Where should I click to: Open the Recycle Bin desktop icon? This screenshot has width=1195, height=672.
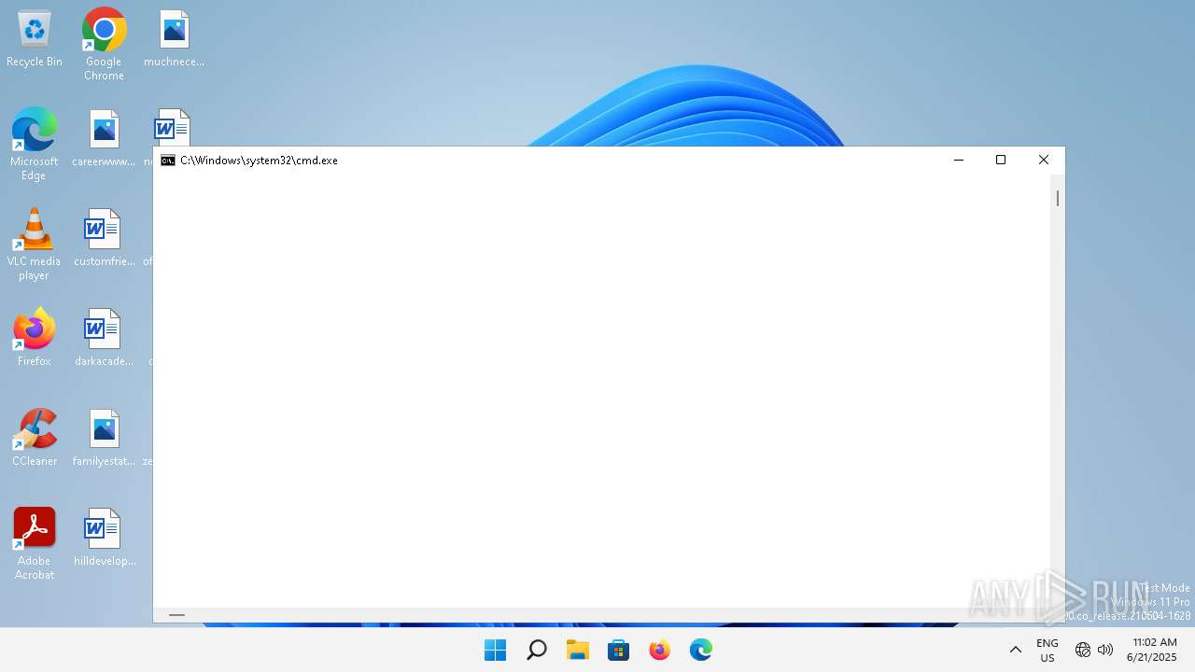[35, 39]
